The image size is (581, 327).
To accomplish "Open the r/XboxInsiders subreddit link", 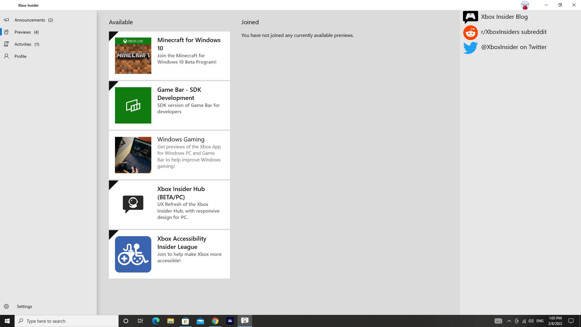I will click(x=514, y=32).
